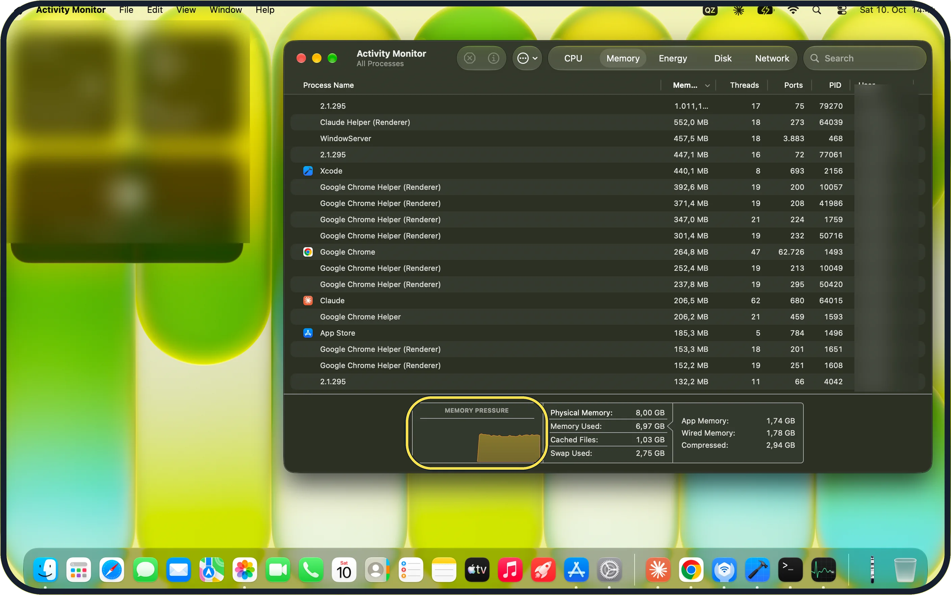
Task: Open Terminal from the Dock
Action: (790, 569)
